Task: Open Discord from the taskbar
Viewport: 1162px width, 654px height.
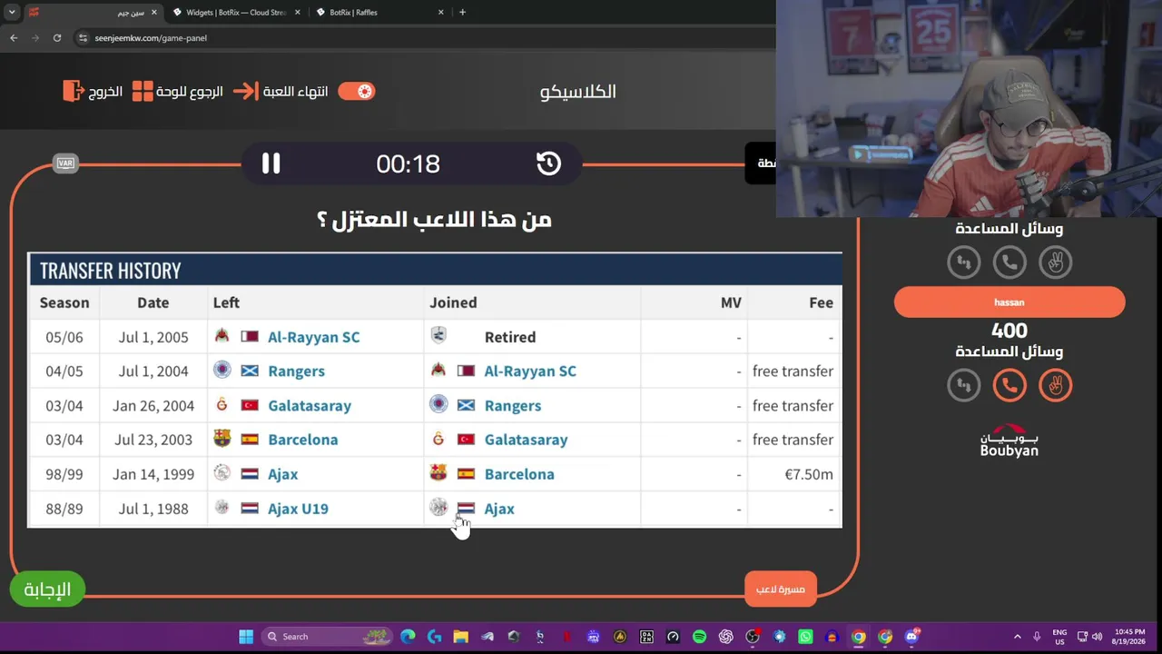Action: [911, 637]
